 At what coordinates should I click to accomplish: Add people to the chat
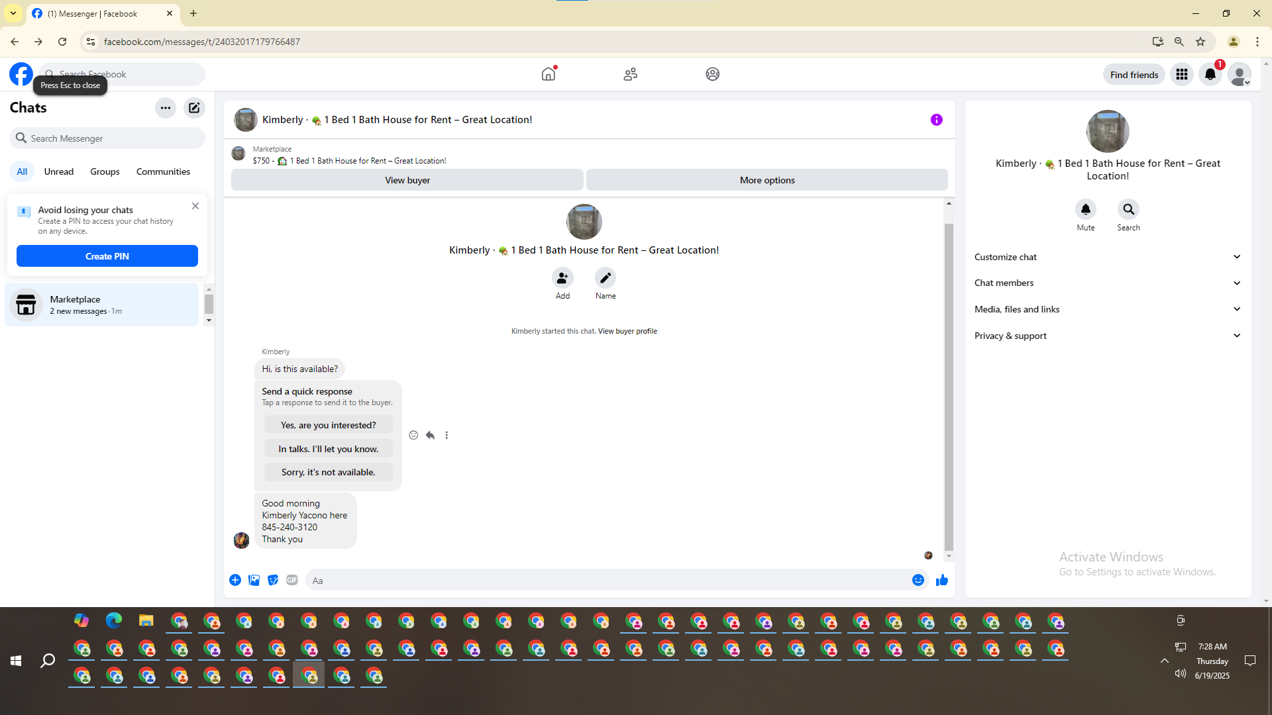pyautogui.click(x=562, y=278)
